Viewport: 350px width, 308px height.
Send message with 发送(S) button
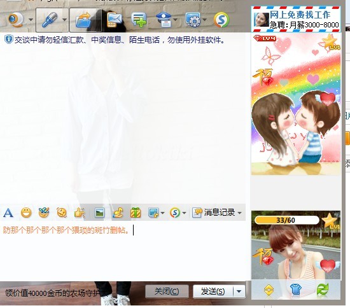(213, 291)
